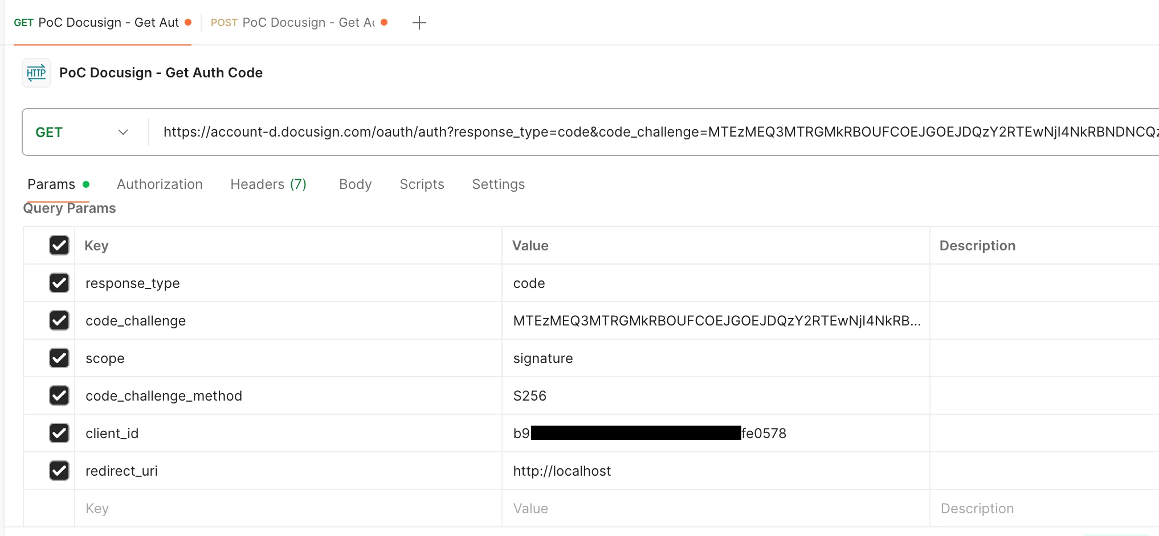Open a new request tab with plus icon
The width and height of the screenshot is (1159, 536).
pos(419,23)
